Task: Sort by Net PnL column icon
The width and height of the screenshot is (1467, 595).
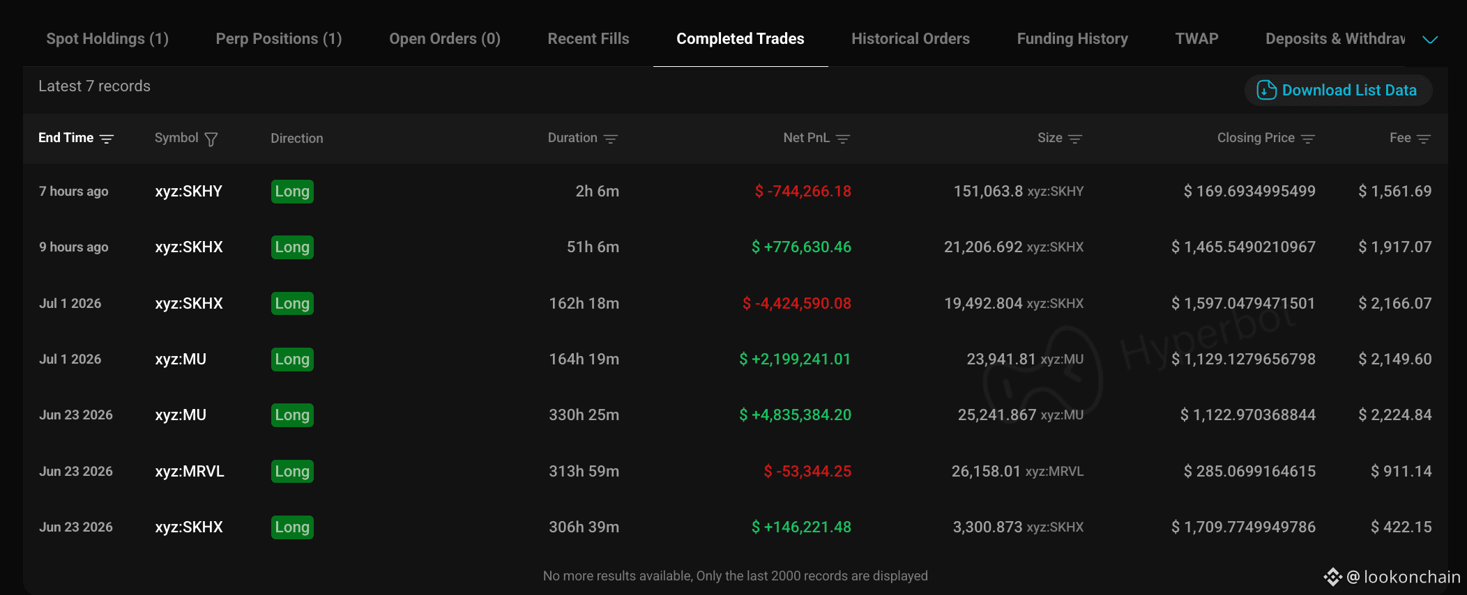Action: 843,139
